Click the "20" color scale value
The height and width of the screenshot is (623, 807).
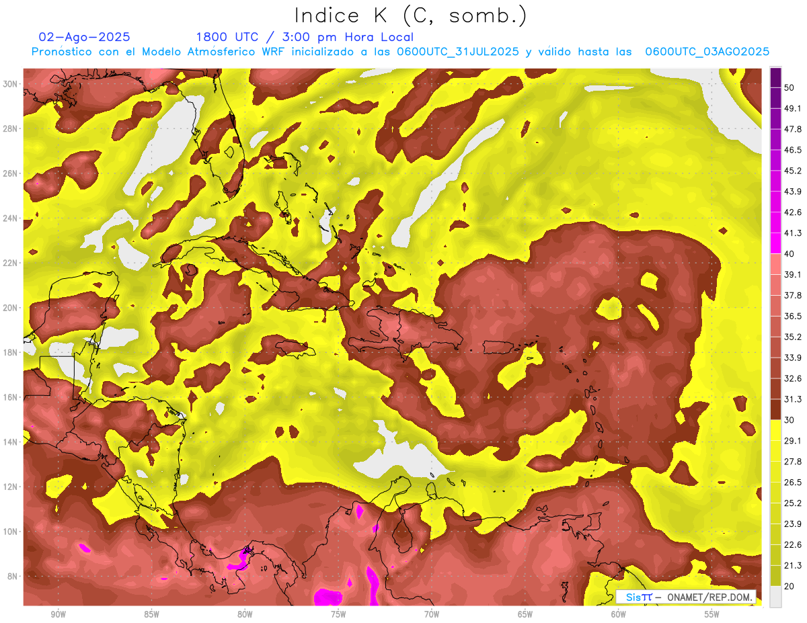[x=790, y=587]
